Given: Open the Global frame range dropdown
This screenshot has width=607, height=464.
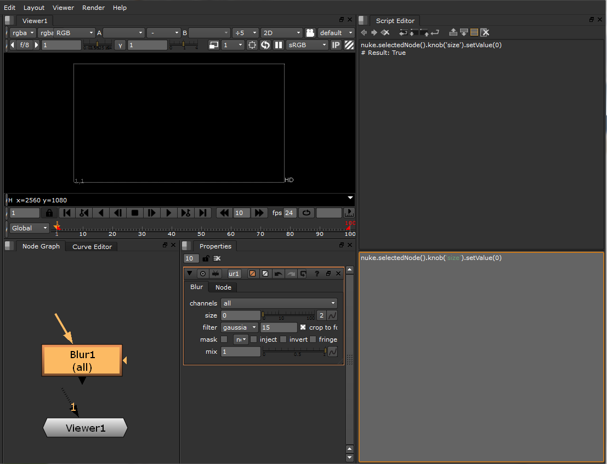Looking at the screenshot, I should (30, 228).
